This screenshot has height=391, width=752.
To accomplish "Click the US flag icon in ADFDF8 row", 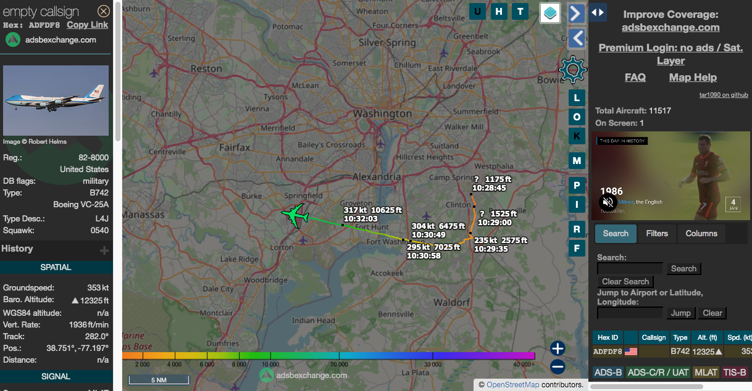I will [631, 352].
